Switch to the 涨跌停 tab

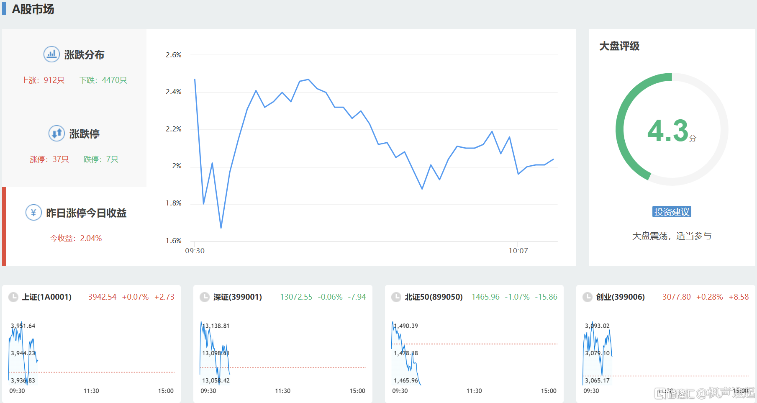tap(84, 134)
